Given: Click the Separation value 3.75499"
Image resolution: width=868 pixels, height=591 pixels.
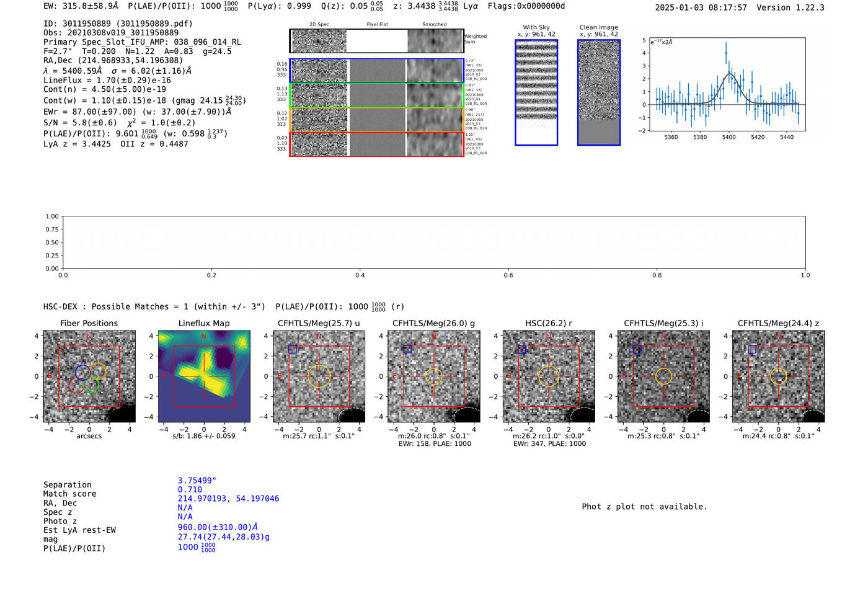Looking at the screenshot, I should 197,481.
